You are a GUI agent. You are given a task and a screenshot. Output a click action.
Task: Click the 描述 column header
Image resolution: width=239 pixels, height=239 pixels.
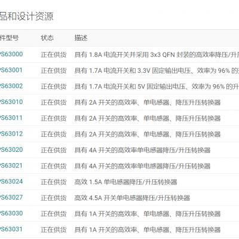(81, 38)
